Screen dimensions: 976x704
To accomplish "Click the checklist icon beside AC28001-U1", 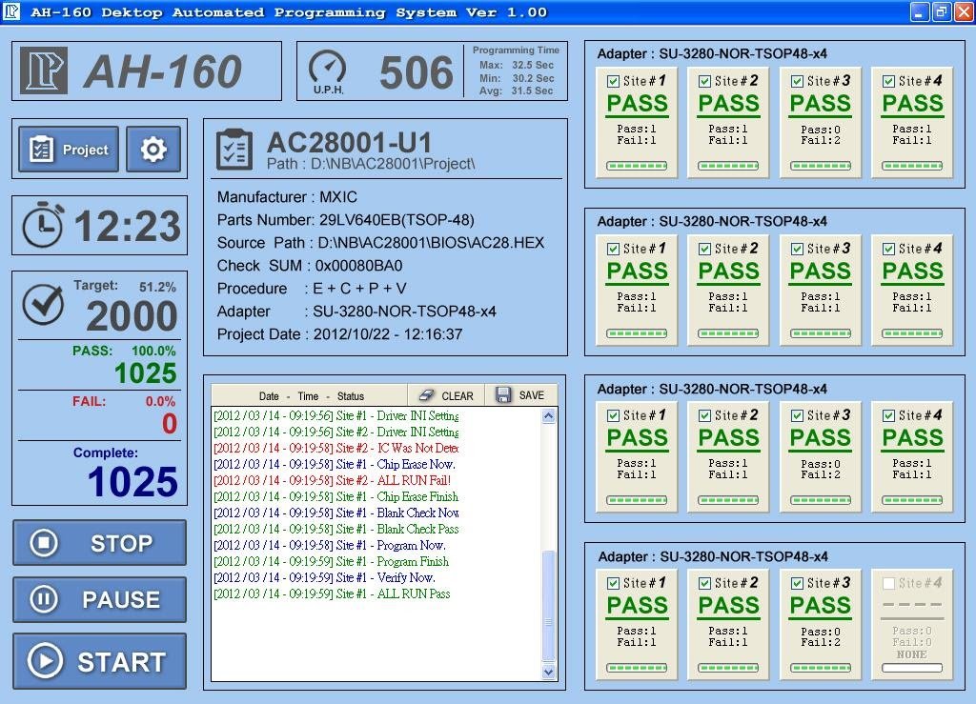I will 234,150.
